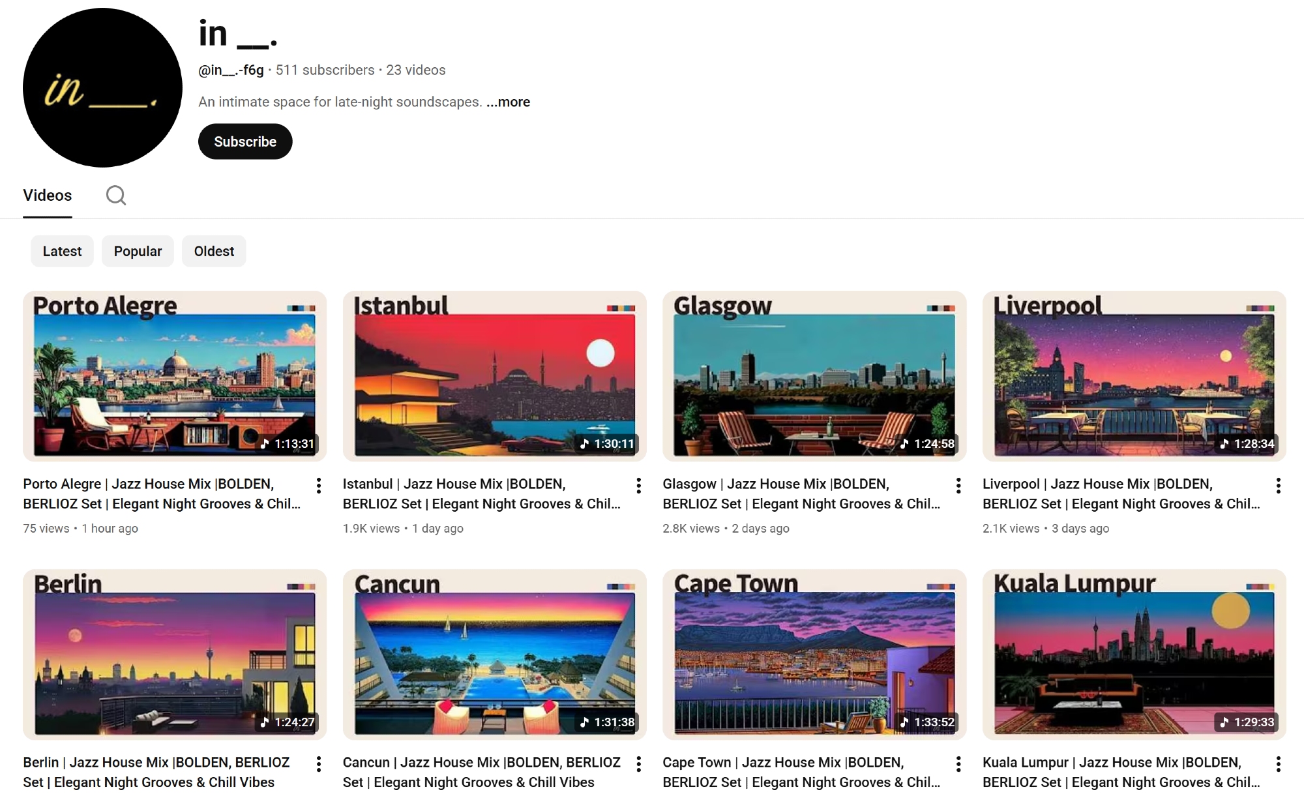Viewport: 1304px width, 796px height.
Task: Open the Istanbul video thumbnail
Action: (x=494, y=376)
